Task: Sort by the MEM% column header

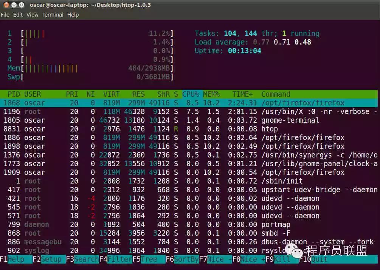Action: coord(211,94)
